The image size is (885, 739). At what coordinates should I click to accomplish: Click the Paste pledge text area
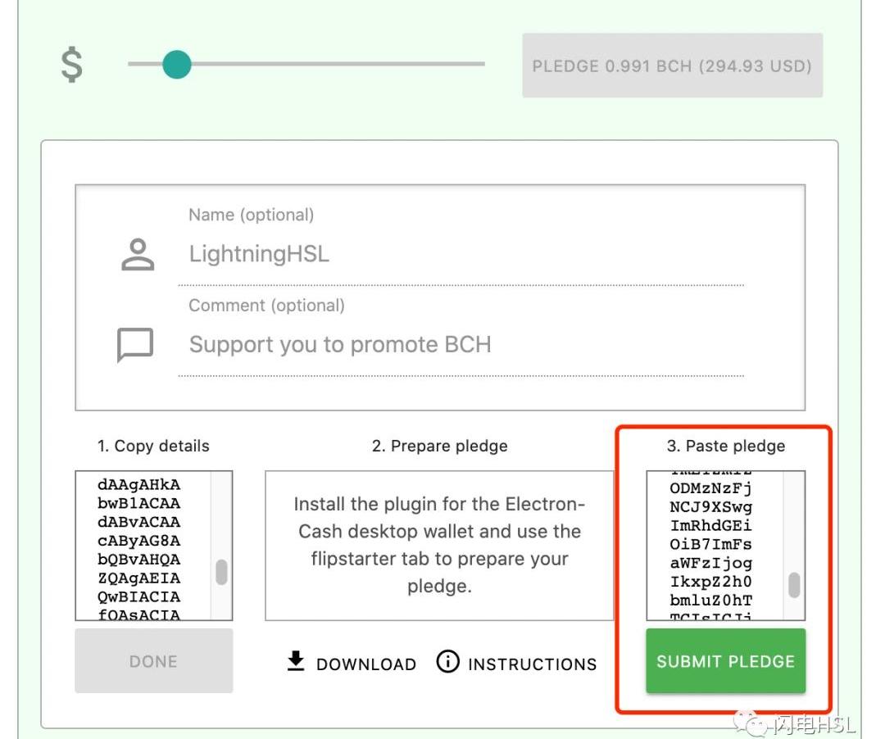coord(725,546)
